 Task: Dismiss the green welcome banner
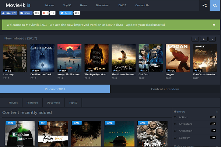pos(214,25)
